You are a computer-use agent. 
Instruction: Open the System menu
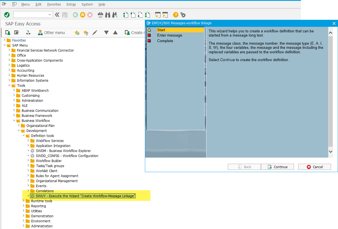tap(87, 4)
